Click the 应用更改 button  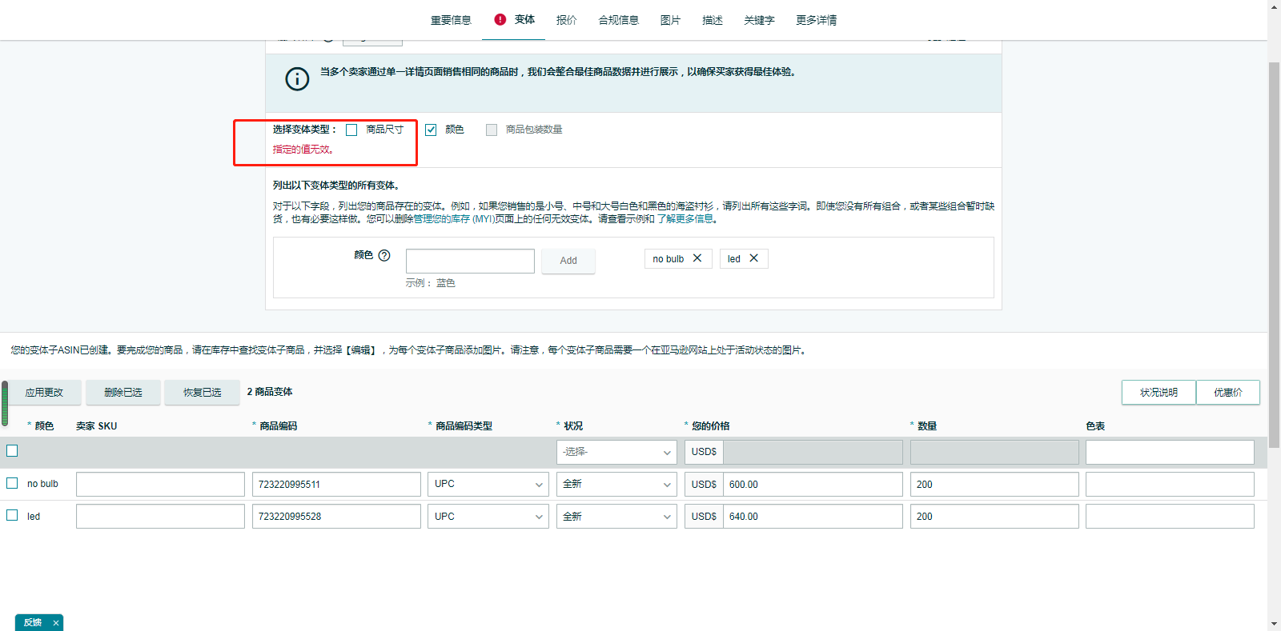click(44, 392)
